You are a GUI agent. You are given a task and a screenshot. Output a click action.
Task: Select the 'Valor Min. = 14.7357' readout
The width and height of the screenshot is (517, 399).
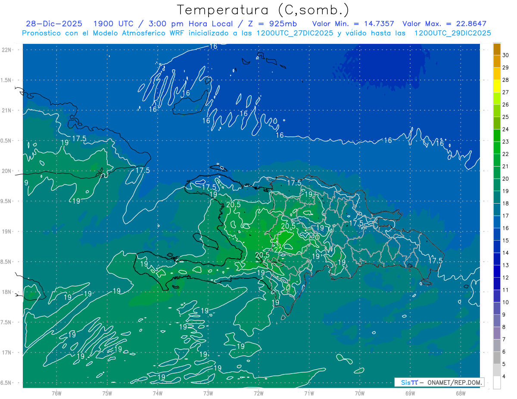click(x=353, y=24)
